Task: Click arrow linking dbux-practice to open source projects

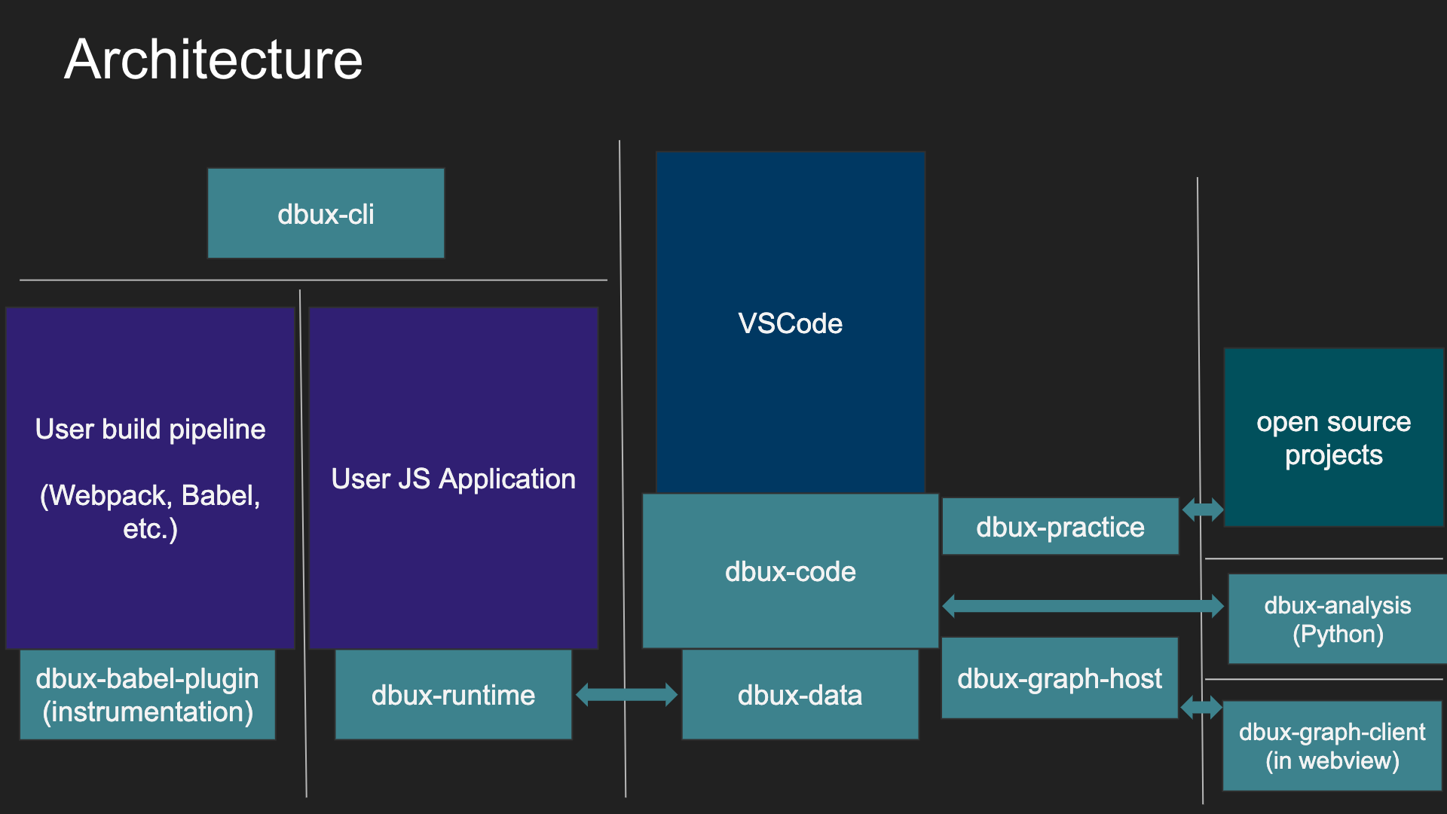Action: click(x=1203, y=510)
